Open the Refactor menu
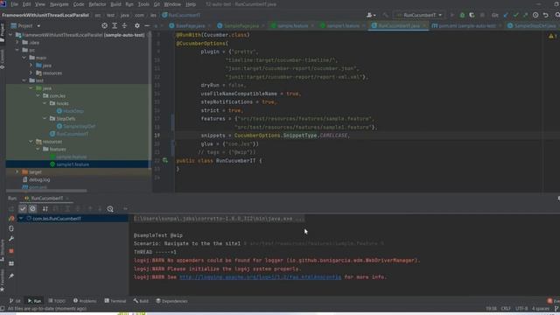 click(97, 4)
